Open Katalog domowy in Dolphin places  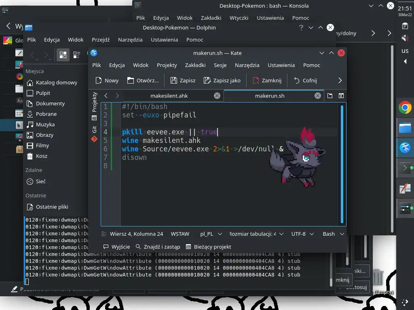(52, 82)
